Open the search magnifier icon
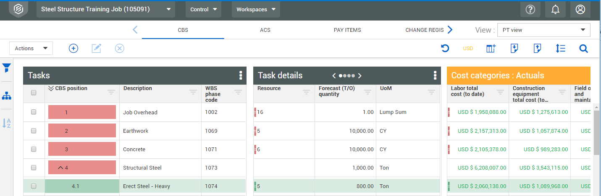Image resolution: width=601 pixels, height=196 pixels. tap(583, 49)
